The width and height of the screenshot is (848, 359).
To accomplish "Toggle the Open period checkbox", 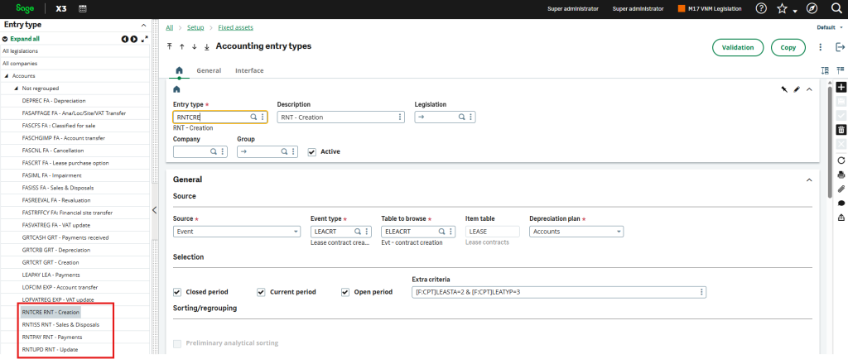I will pyautogui.click(x=346, y=292).
